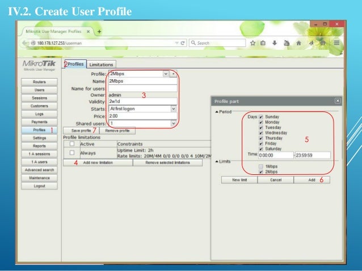Image resolution: width=362 pixels, height=271 pixels.
Task: Open Maintenance in the sidebar
Action: click(39, 178)
